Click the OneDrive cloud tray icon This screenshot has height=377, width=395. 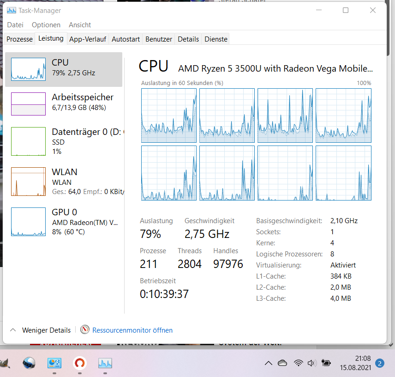(x=282, y=364)
